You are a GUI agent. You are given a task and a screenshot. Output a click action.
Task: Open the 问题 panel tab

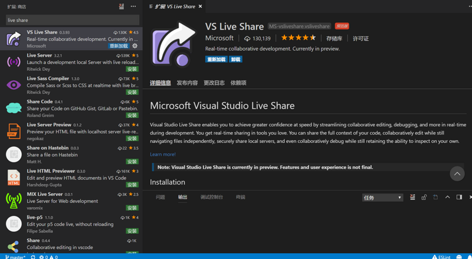(x=160, y=197)
